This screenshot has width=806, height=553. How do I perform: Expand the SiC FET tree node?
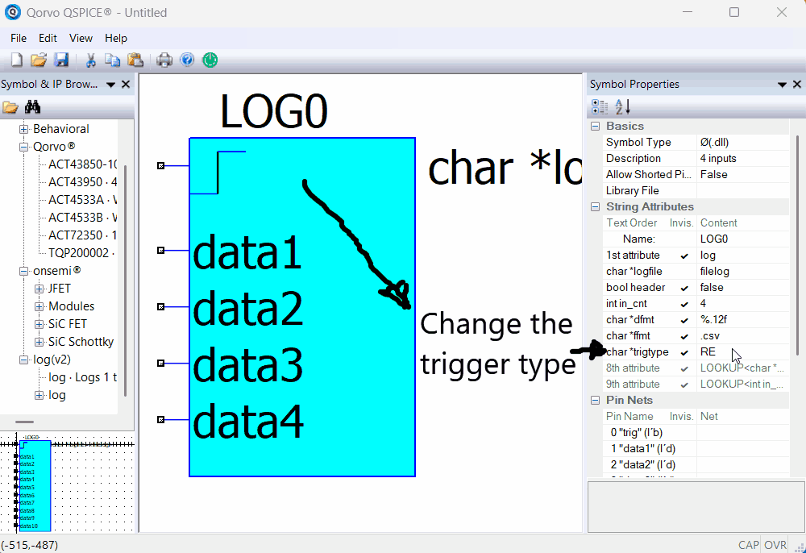[39, 324]
